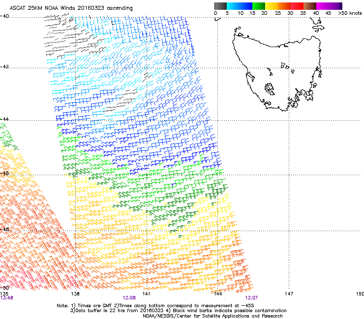The width and height of the screenshot is (364, 319).
Task: Click the green 15-20 knots legend swatch
Action: pos(259,6)
